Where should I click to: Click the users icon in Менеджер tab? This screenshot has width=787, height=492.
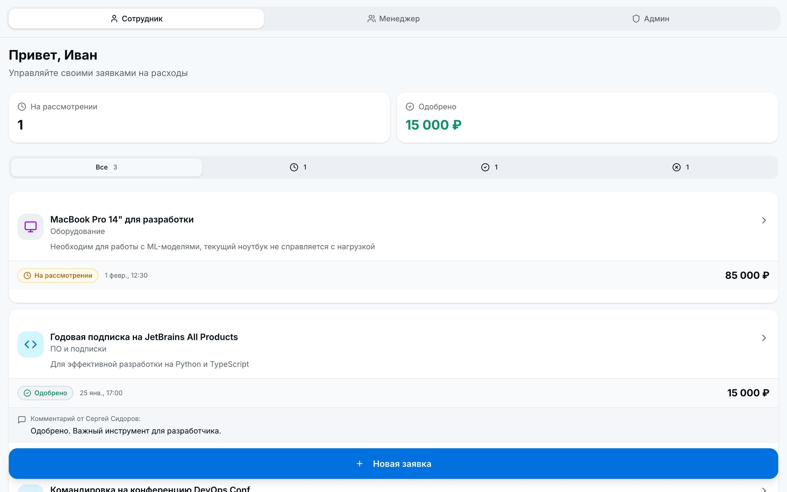[371, 19]
